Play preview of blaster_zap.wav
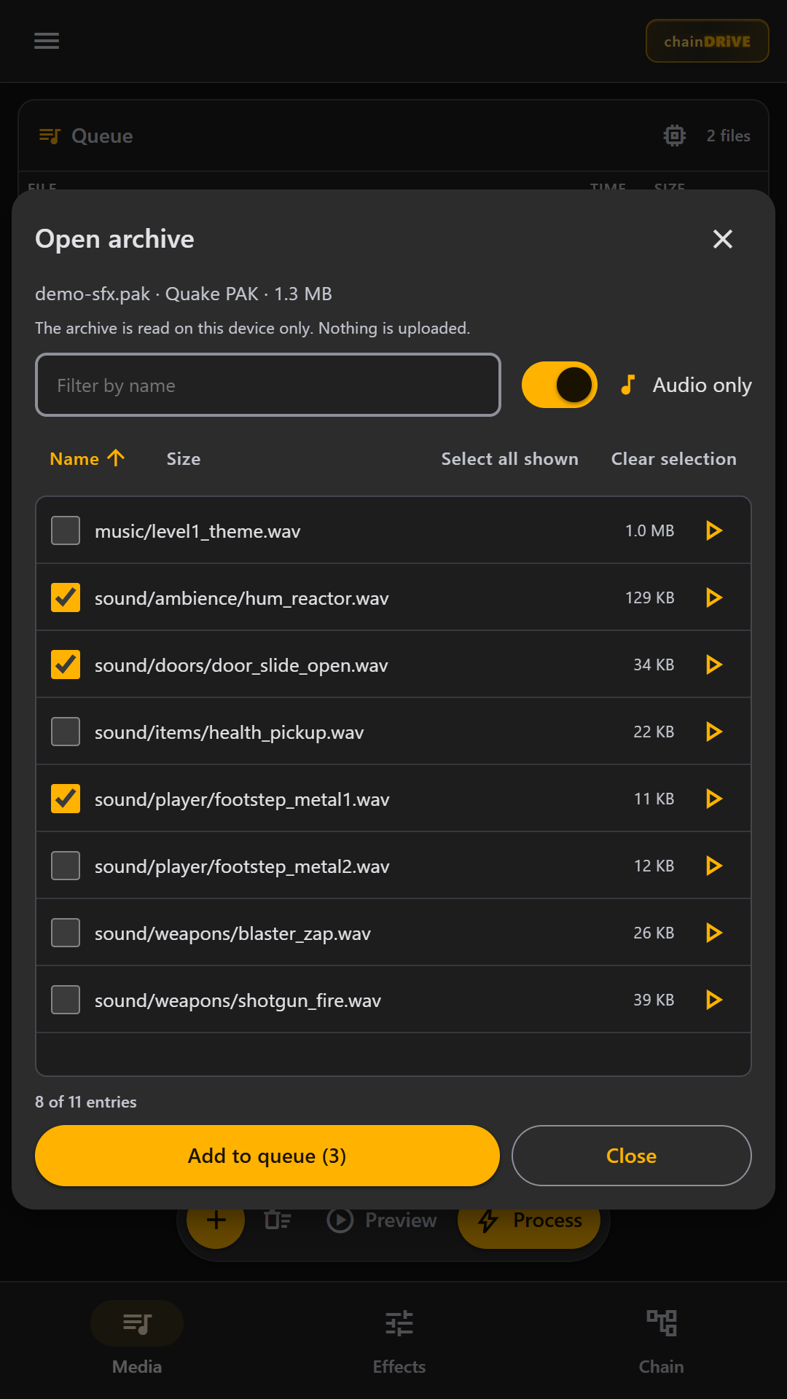This screenshot has height=1399, width=787. (x=714, y=933)
